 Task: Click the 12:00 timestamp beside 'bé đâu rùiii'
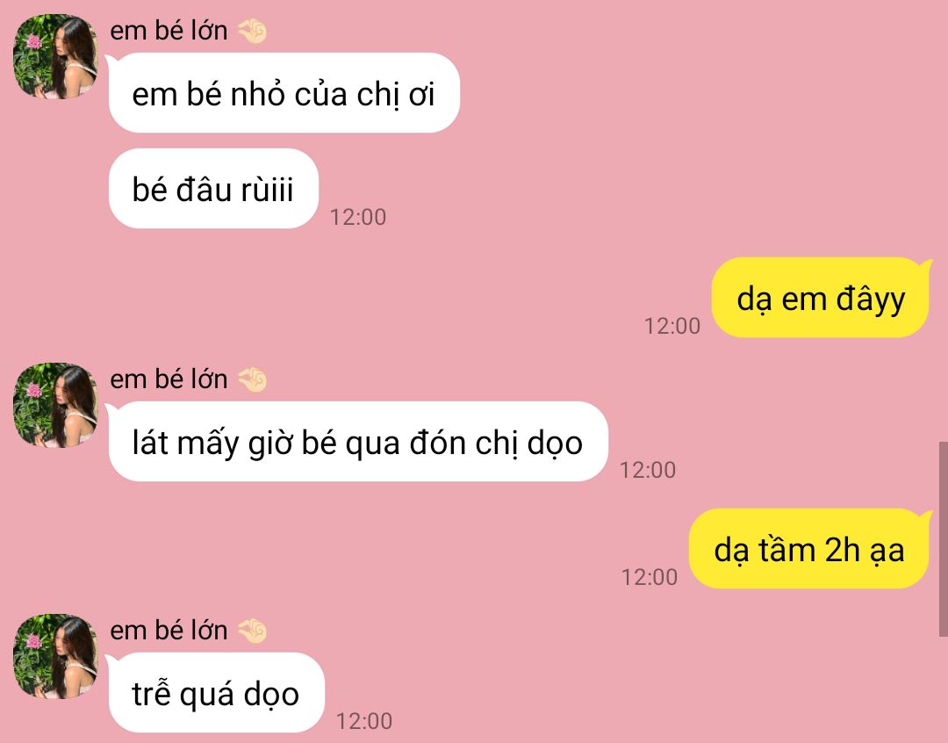pyautogui.click(x=358, y=217)
